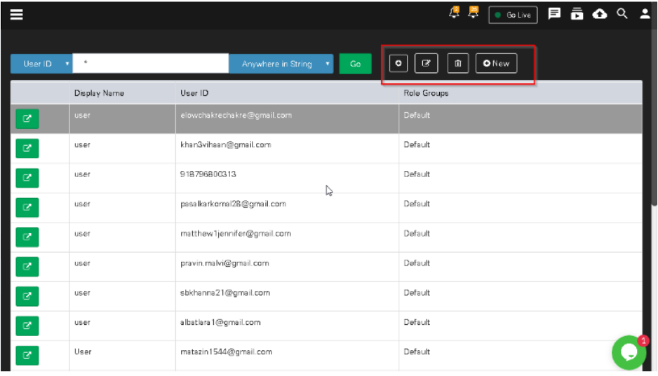The width and height of the screenshot is (658, 376).
Task: Open record for pasalkarkomal28@gmail.com via green icon
Action: (x=27, y=207)
